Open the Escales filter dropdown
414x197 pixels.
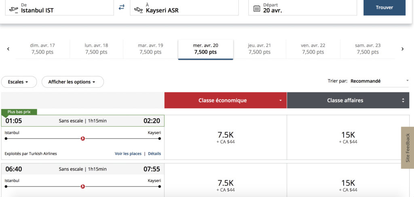pos(19,82)
